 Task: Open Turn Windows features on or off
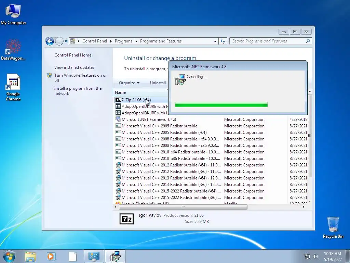point(81,78)
